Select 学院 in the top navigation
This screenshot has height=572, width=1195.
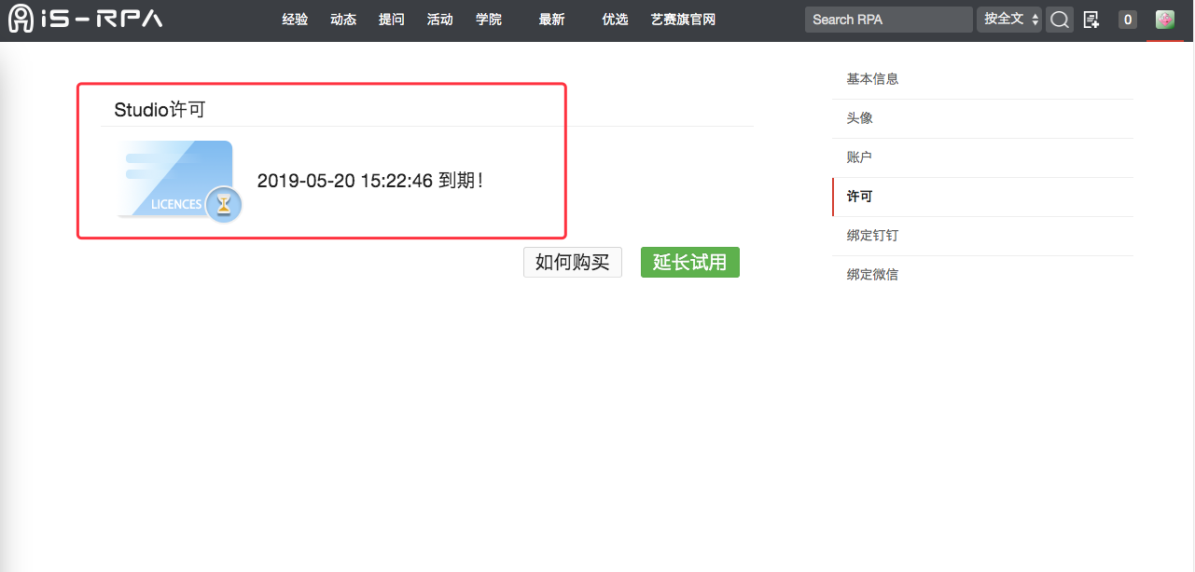point(489,20)
